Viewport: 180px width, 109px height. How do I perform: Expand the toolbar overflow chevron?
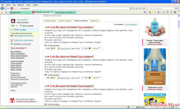(179, 11)
